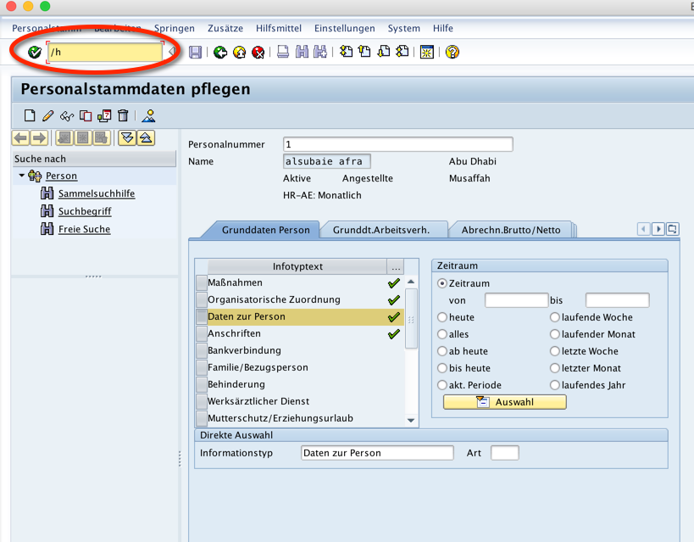Click the green Enter checkmark icon
Image resolution: width=694 pixels, height=542 pixels.
tap(35, 53)
